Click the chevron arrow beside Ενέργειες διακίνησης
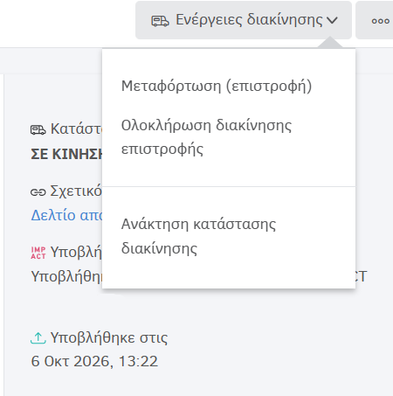The width and height of the screenshot is (393, 396). click(x=332, y=20)
